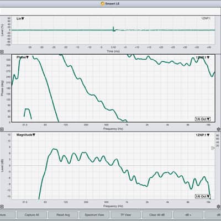Change the 1/6 Oct smoothing in magnitude plot
221x221 pixels.
point(203,196)
